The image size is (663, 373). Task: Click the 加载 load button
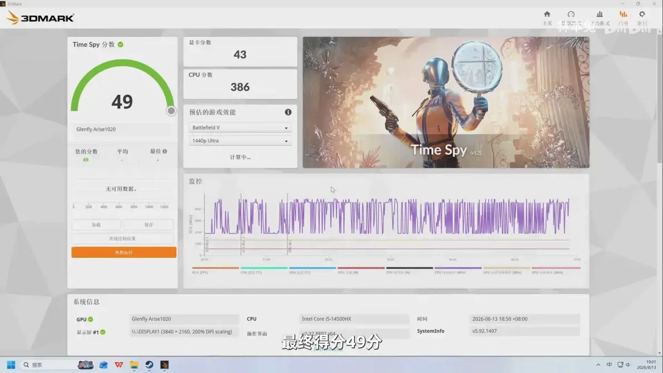pyautogui.click(x=96, y=225)
